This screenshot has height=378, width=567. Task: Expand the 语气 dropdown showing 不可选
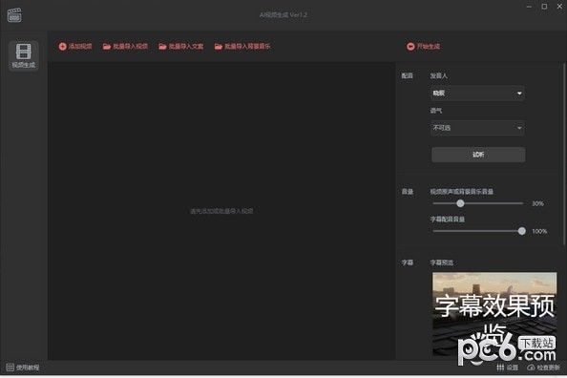477,128
